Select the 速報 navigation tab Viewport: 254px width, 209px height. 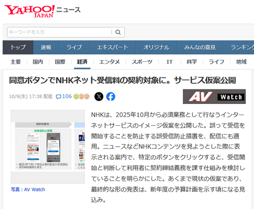[x=46, y=47]
